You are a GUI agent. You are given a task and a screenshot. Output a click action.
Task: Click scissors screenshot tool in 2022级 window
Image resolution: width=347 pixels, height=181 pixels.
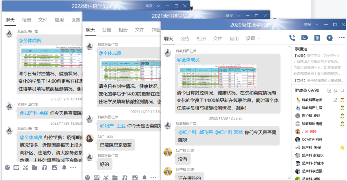pyautogui.click(x=26, y=168)
